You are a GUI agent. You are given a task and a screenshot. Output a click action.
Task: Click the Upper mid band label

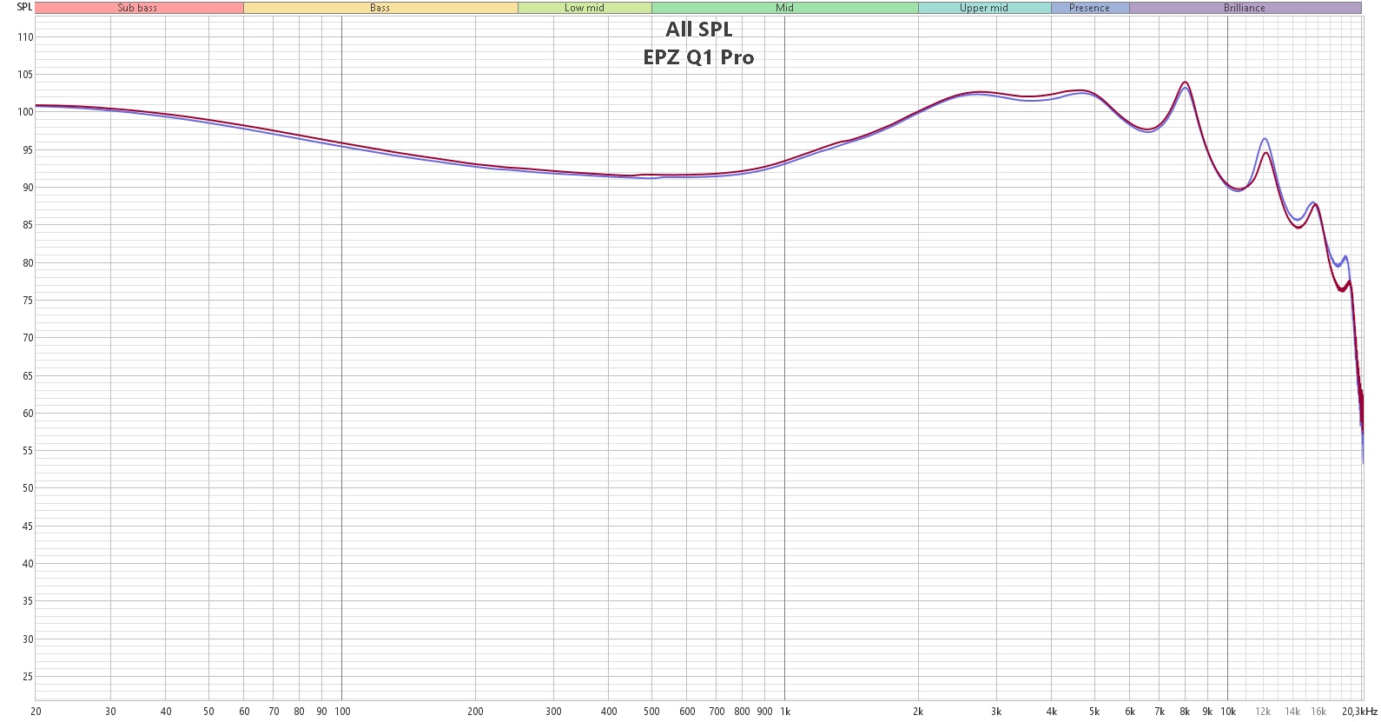click(984, 8)
